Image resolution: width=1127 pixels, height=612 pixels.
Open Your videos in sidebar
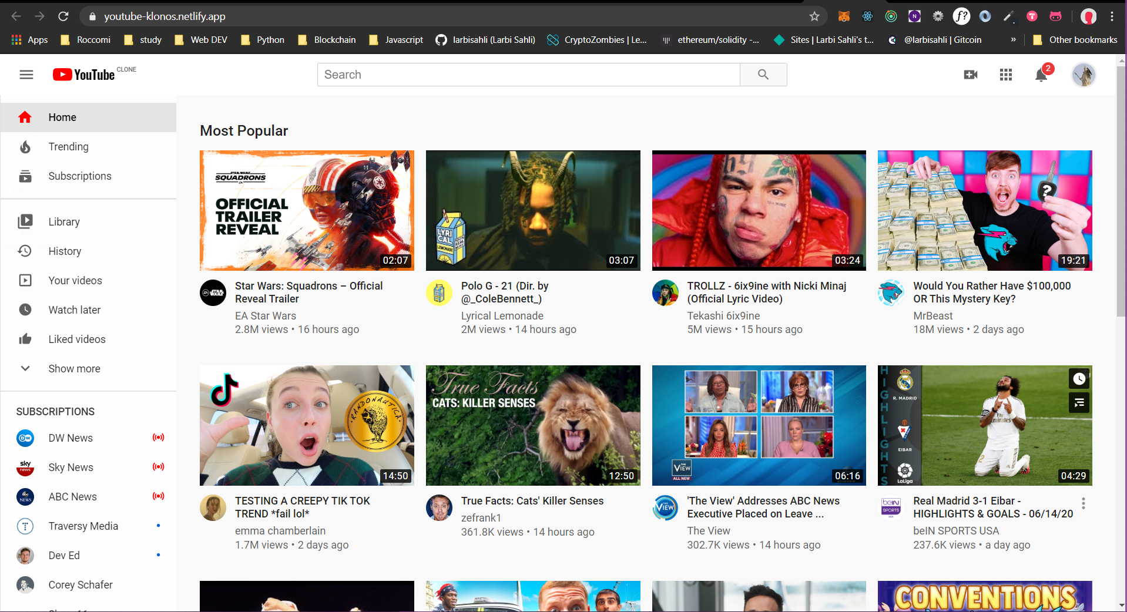88,281
